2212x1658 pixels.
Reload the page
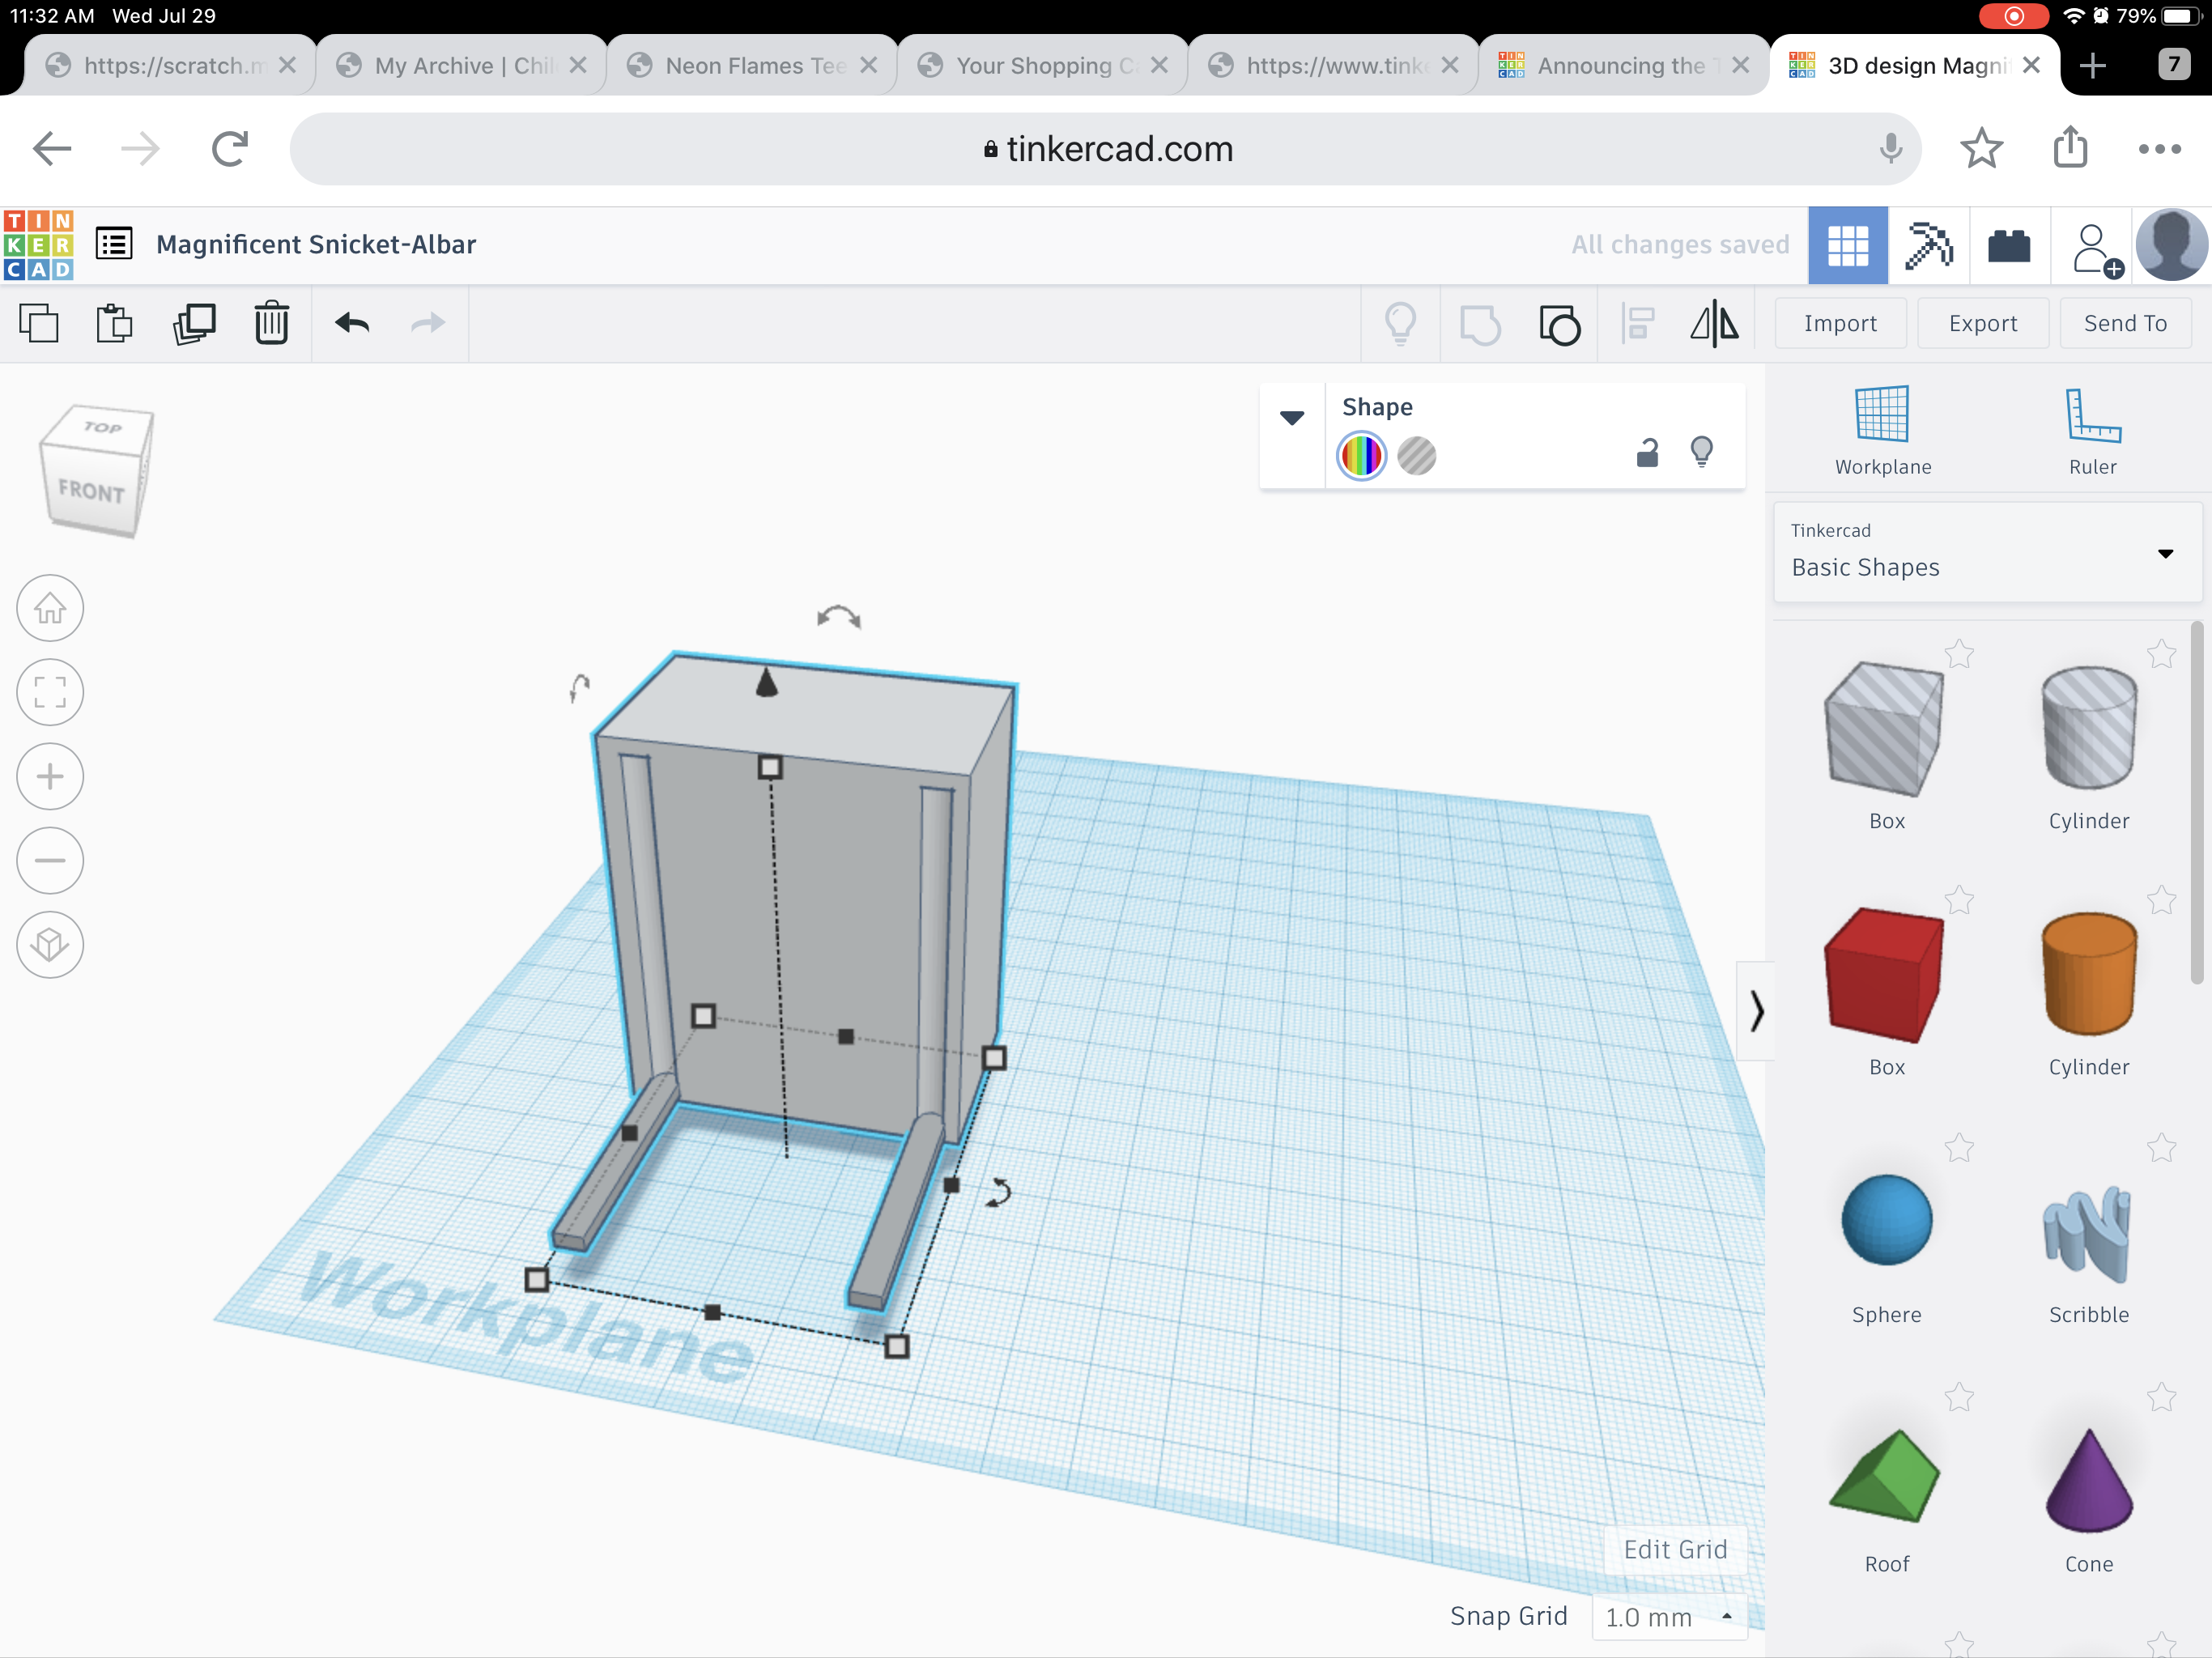(x=230, y=149)
